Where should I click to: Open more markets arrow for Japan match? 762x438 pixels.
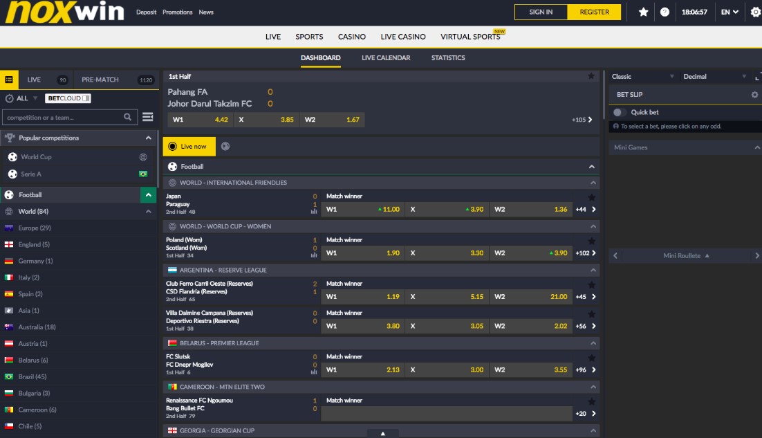click(x=593, y=210)
